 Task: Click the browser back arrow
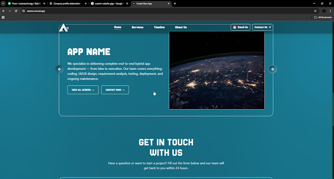(x=3, y=11)
